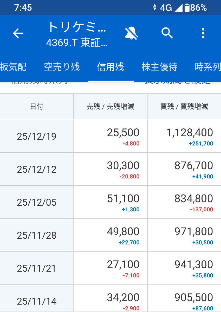Screen dimensions: 221x312
Task: Open the search function
Action: click(167, 33)
